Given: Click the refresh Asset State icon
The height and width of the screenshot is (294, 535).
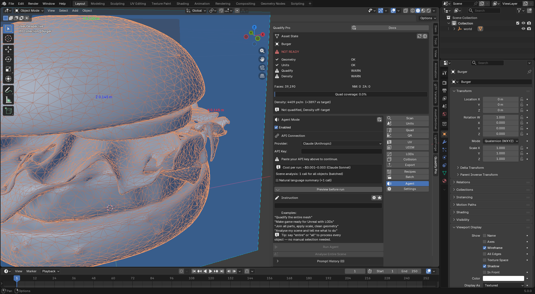Looking at the screenshot, I should click(x=419, y=36).
